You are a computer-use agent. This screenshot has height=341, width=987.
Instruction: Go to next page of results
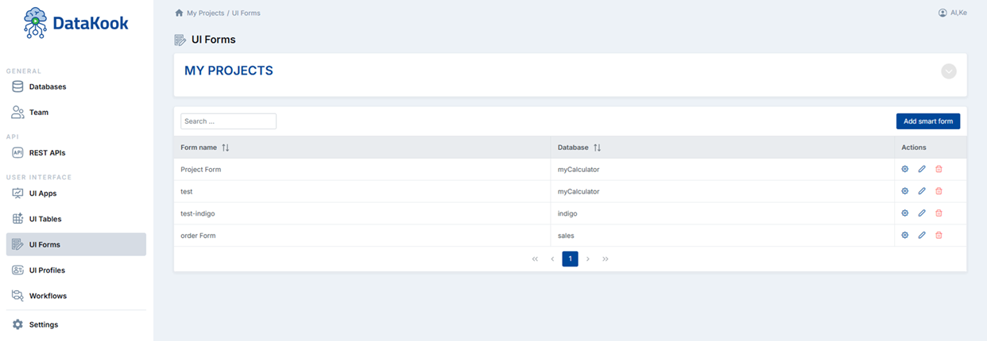[x=588, y=259]
